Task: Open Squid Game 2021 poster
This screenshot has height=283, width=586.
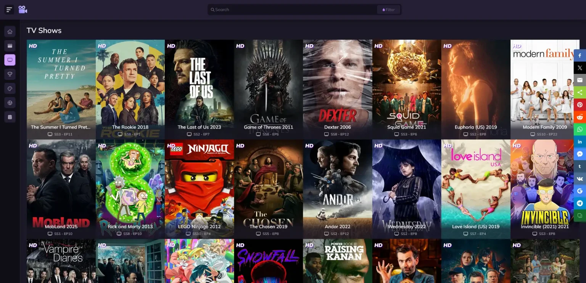Action: pos(407,89)
